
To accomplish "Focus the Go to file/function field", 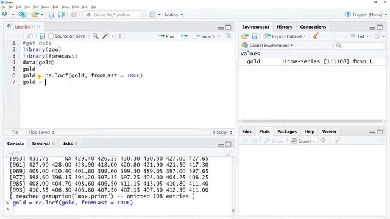I will tap(112, 15).
